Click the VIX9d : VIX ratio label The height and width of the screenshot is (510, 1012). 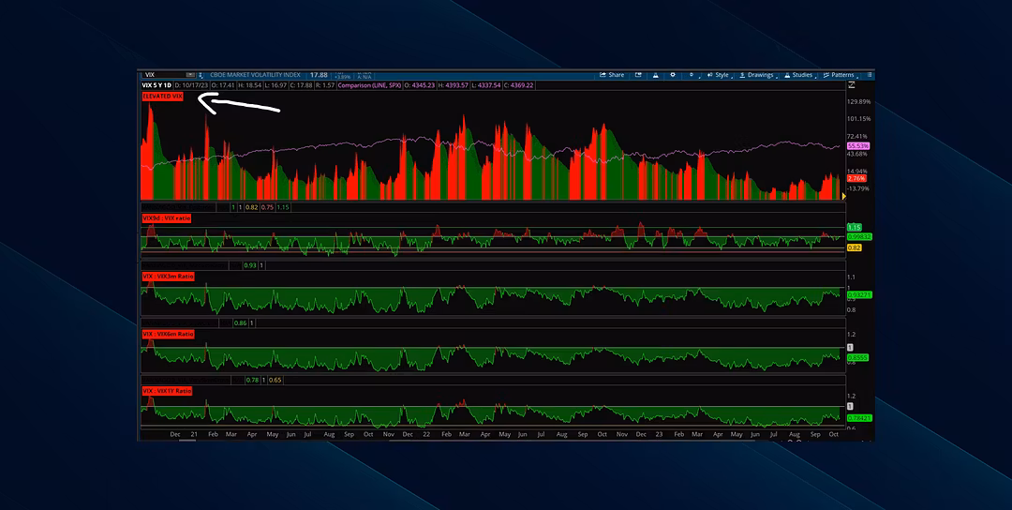pyautogui.click(x=167, y=218)
